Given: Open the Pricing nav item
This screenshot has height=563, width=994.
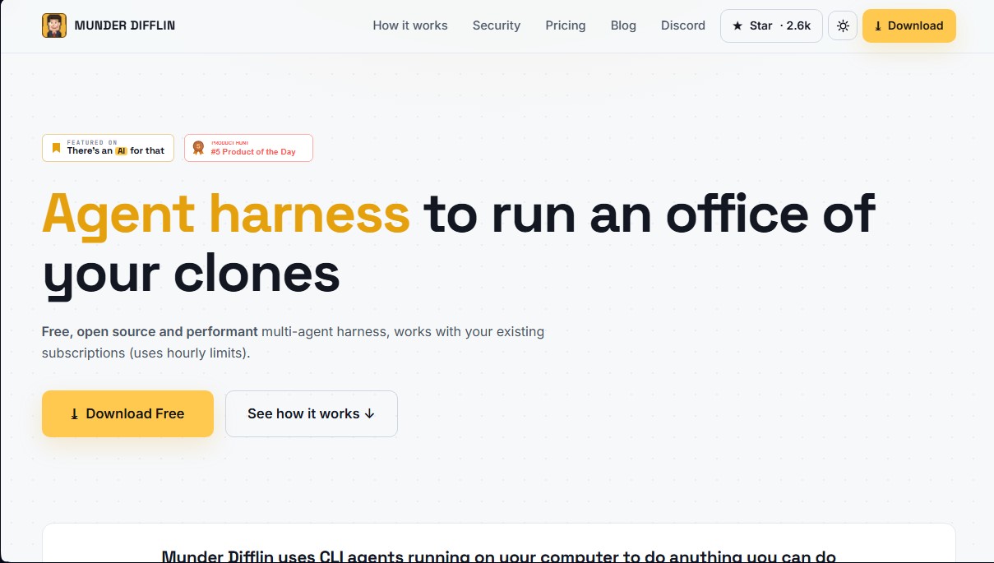Looking at the screenshot, I should [x=566, y=25].
